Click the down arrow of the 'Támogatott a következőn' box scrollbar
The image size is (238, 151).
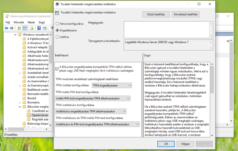click(x=211, y=48)
